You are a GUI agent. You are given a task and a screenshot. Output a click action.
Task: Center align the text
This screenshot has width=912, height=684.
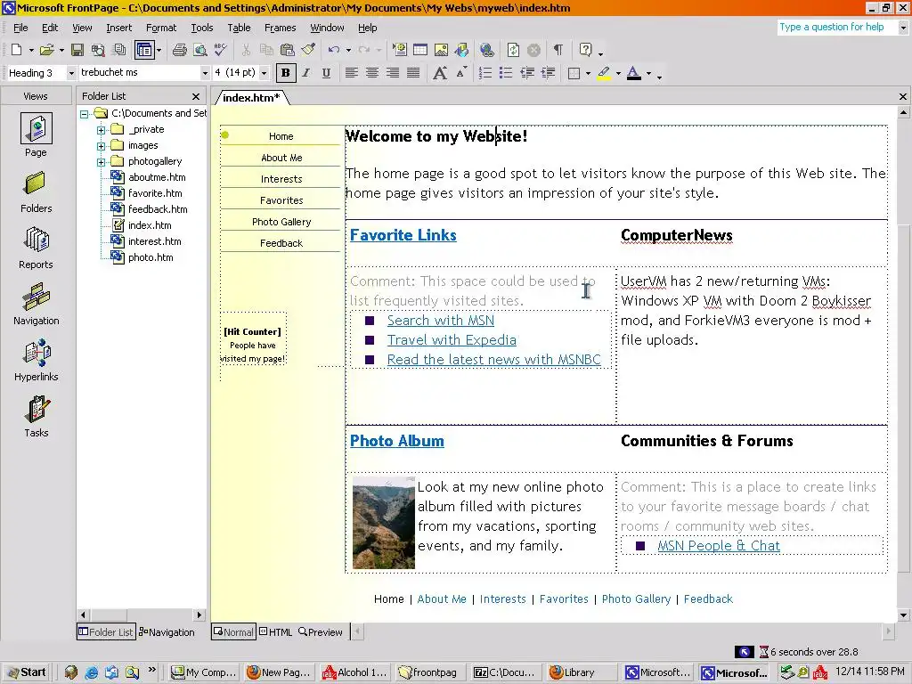(x=372, y=73)
